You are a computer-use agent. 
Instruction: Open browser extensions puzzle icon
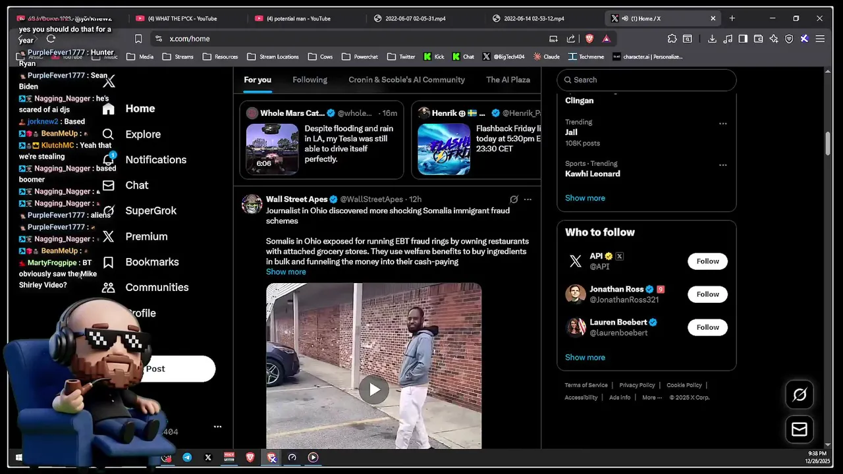click(672, 39)
